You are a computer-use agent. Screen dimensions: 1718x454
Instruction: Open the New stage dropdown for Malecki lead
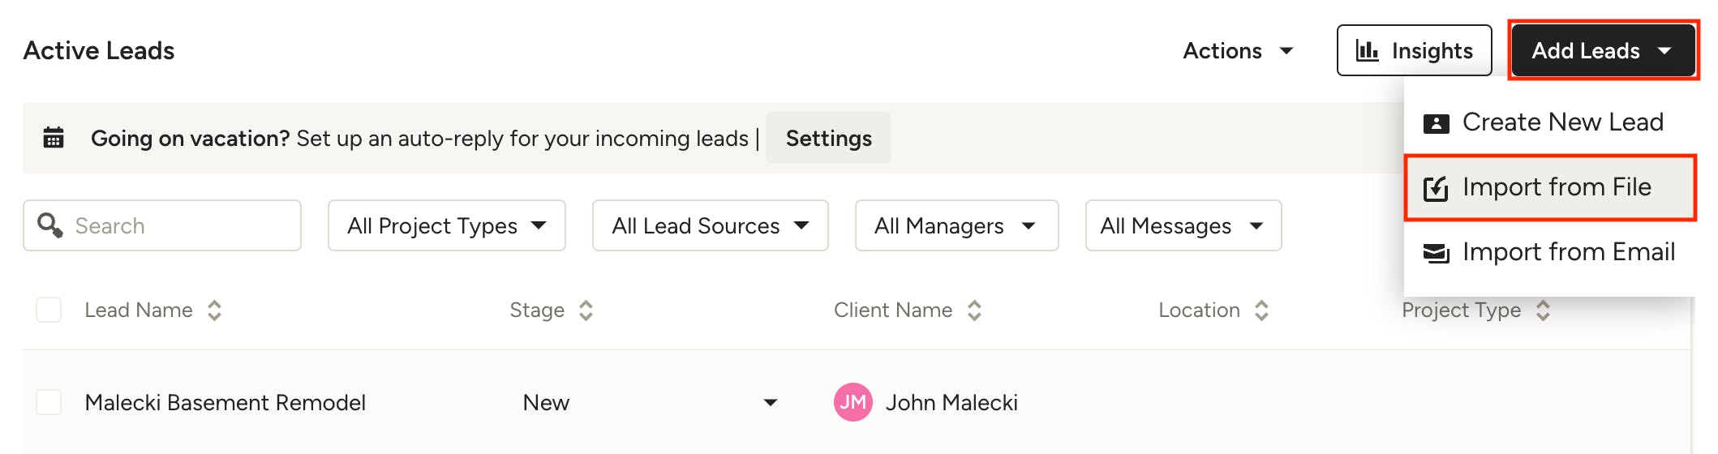tap(651, 402)
